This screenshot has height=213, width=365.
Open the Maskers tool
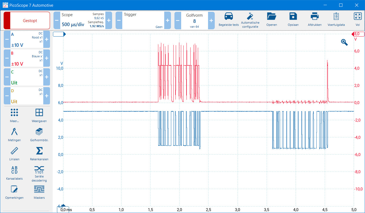[39, 189]
